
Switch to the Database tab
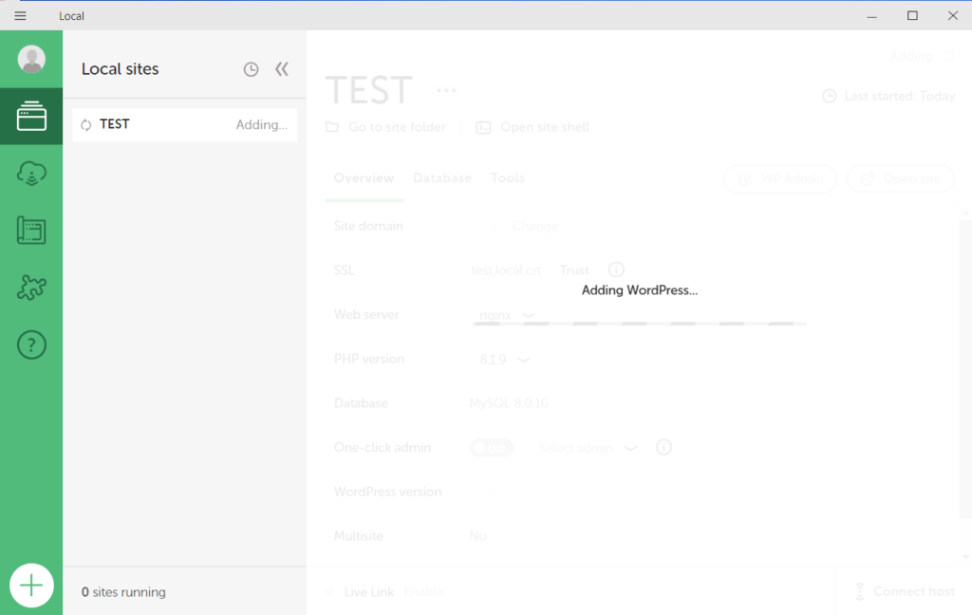[x=442, y=177]
